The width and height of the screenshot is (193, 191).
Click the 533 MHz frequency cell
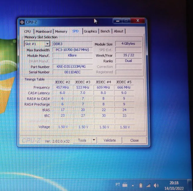[83, 87]
